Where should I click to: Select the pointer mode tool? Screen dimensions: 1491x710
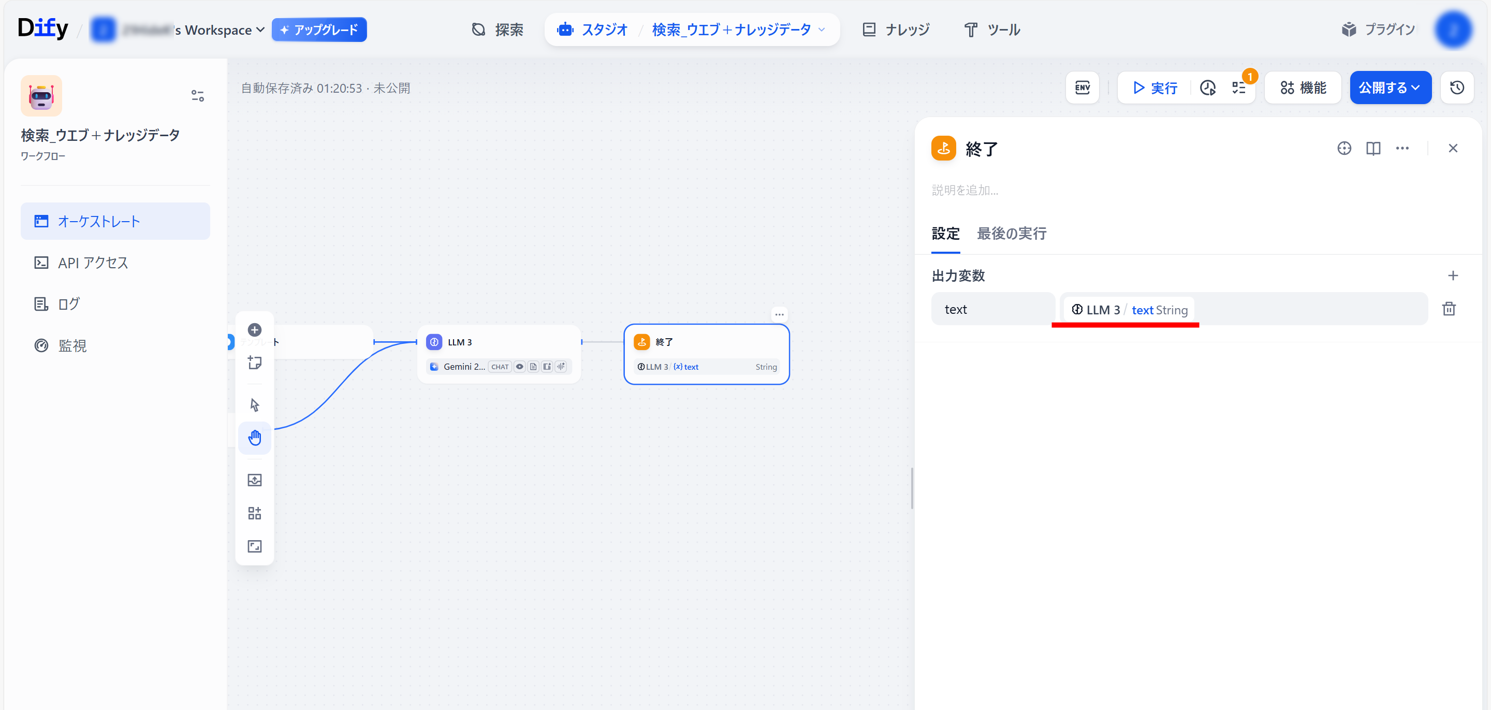(x=254, y=405)
